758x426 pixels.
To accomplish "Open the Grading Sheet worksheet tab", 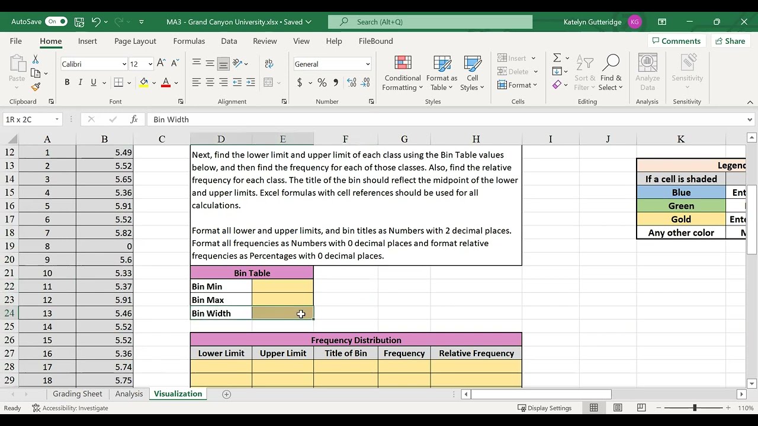I will (x=78, y=394).
